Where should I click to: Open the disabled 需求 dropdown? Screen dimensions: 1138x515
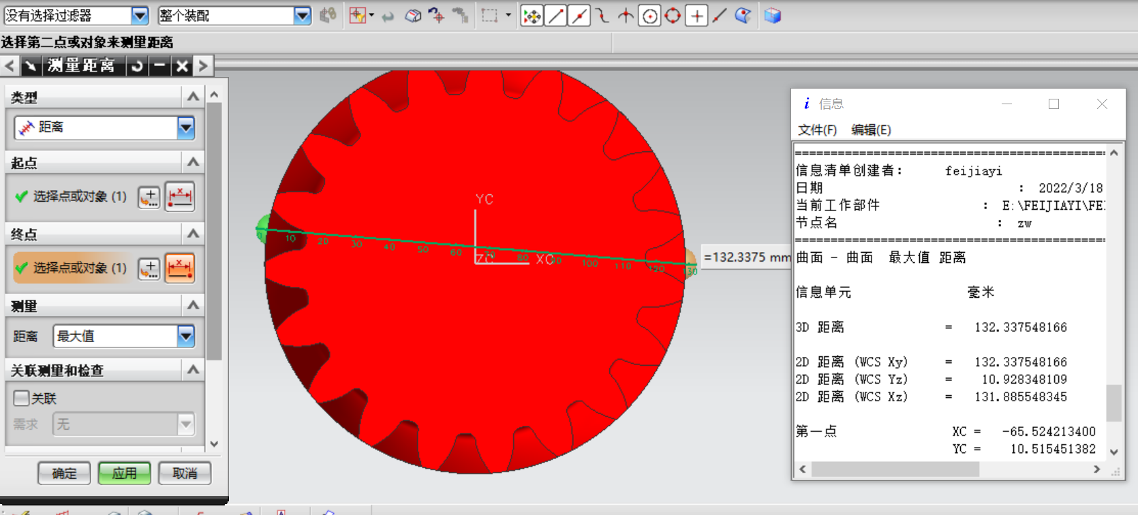pyautogui.click(x=185, y=424)
